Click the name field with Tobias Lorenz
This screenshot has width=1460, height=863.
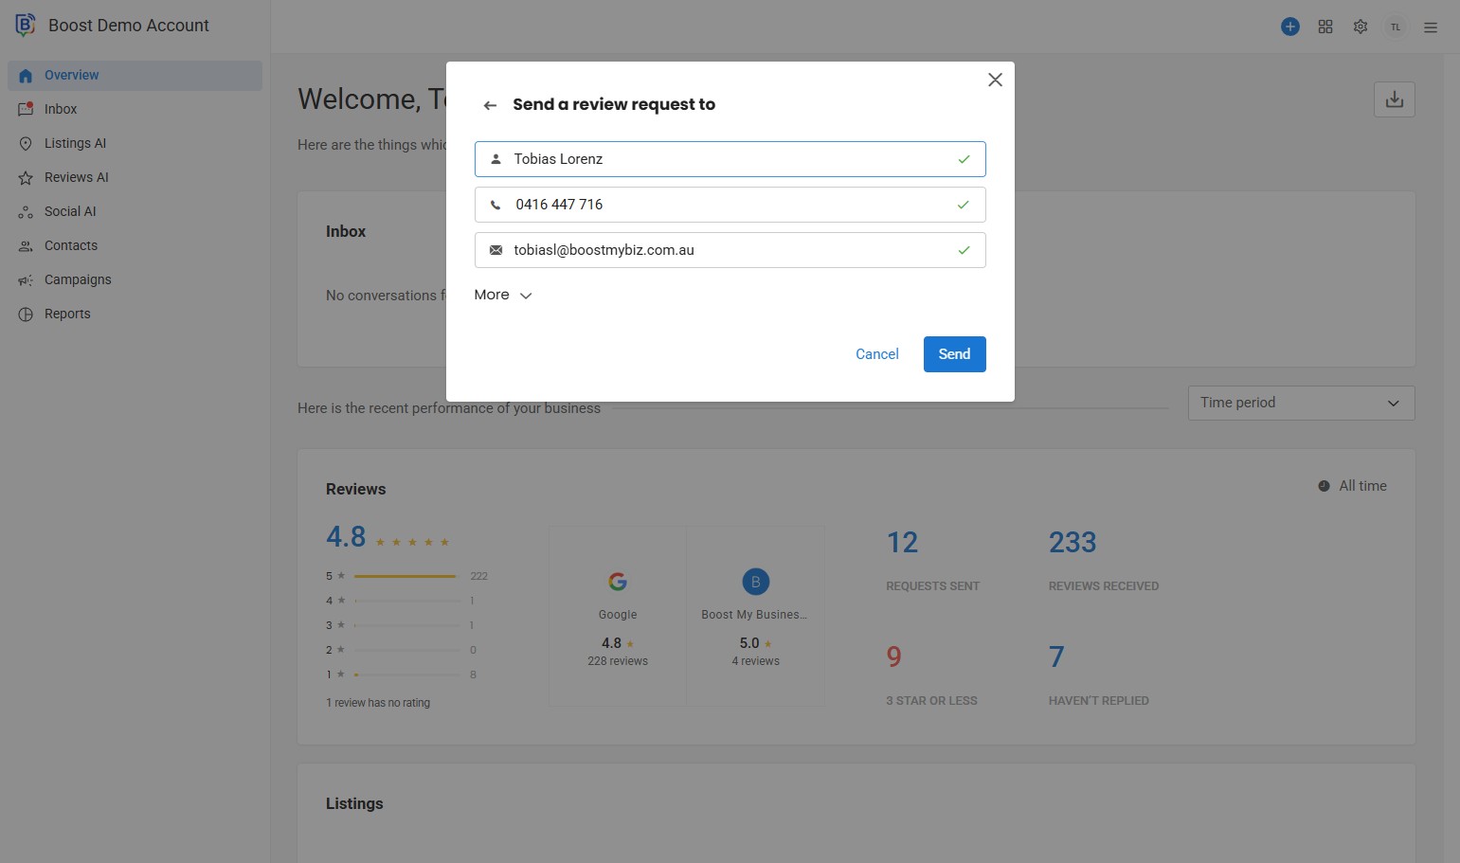[730, 159]
